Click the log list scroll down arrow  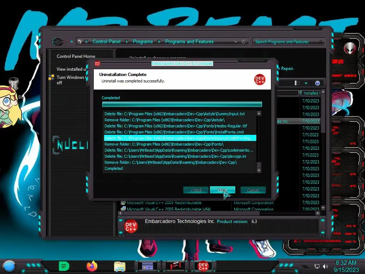(x=259, y=170)
